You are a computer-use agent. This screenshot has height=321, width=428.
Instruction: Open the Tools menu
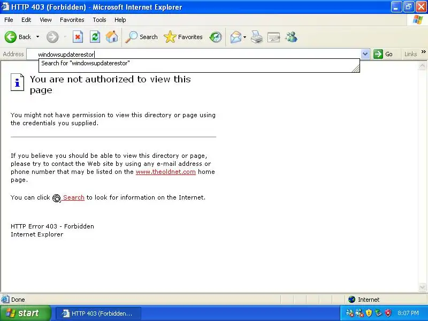100,20
